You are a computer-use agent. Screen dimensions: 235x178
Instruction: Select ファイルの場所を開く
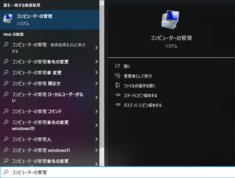(139, 86)
